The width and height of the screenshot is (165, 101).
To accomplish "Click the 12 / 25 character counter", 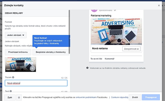I will [64, 78].
